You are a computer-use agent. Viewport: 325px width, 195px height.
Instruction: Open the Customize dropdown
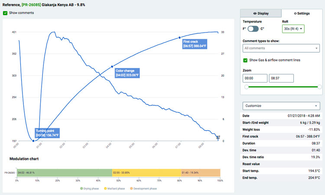pos(281,105)
